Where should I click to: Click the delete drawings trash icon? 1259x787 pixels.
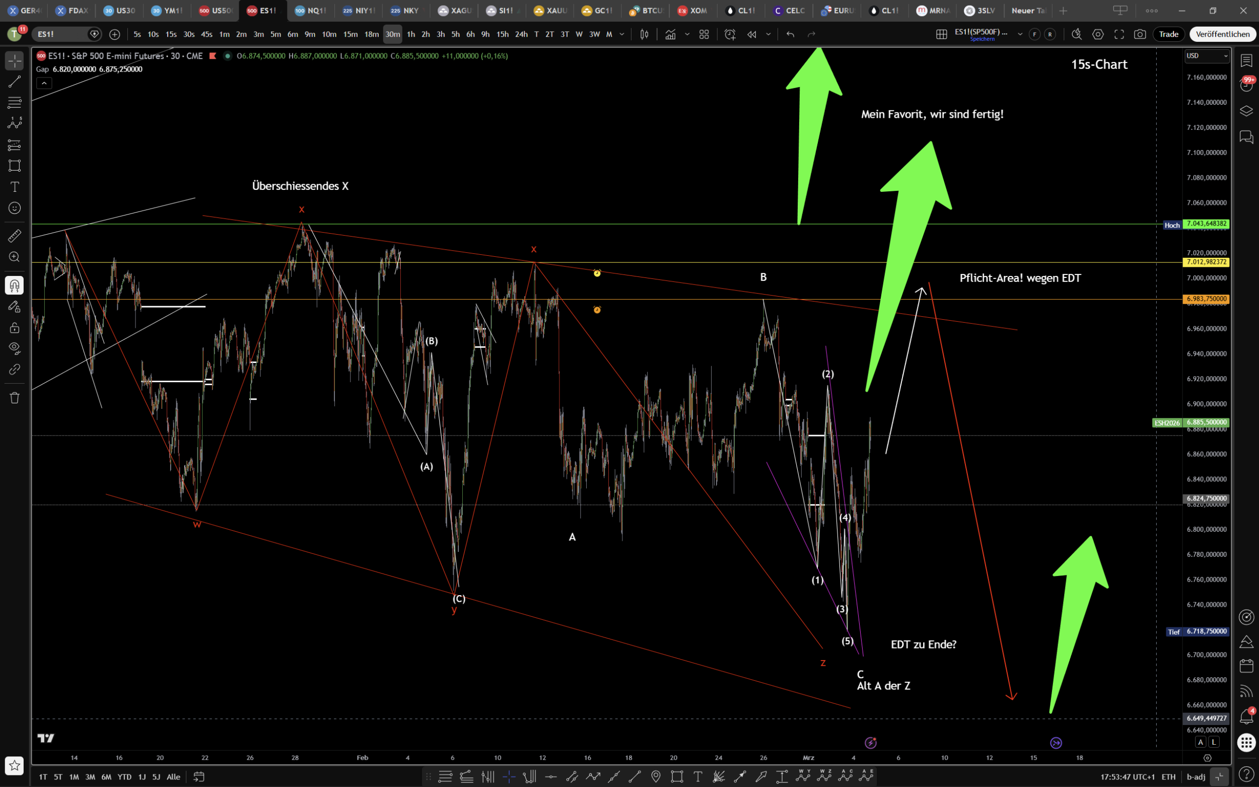coord(15,398)
